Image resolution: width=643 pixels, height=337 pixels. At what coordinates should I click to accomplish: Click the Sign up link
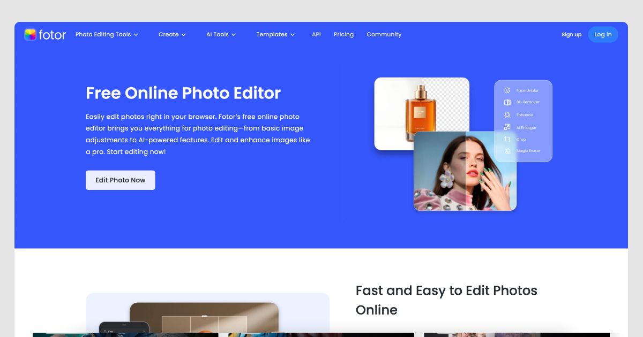pyautogui.click(x=571, y=35)
